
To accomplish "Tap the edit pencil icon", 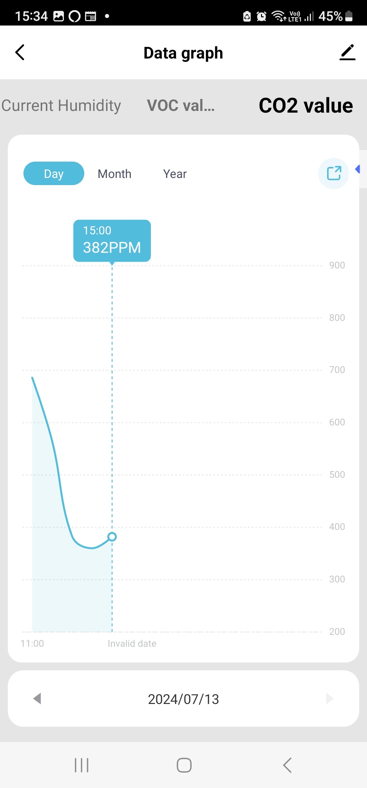I will [347, 52].
